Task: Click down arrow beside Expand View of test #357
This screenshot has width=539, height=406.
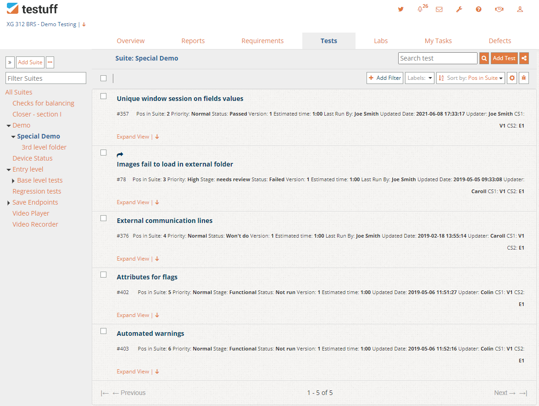Action: (157, 137)
